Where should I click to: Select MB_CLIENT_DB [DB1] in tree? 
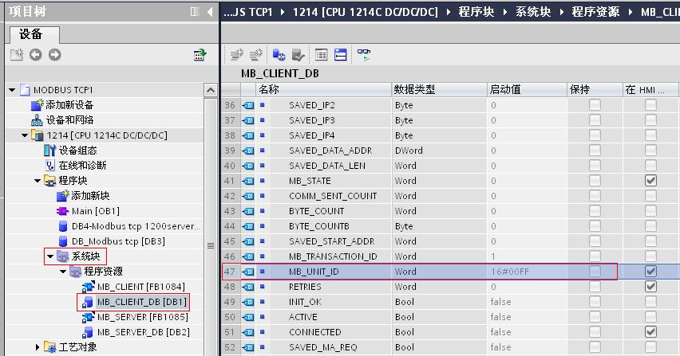142,302
